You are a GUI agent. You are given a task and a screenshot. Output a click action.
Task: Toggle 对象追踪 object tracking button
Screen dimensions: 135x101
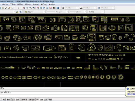coord(31,100)
